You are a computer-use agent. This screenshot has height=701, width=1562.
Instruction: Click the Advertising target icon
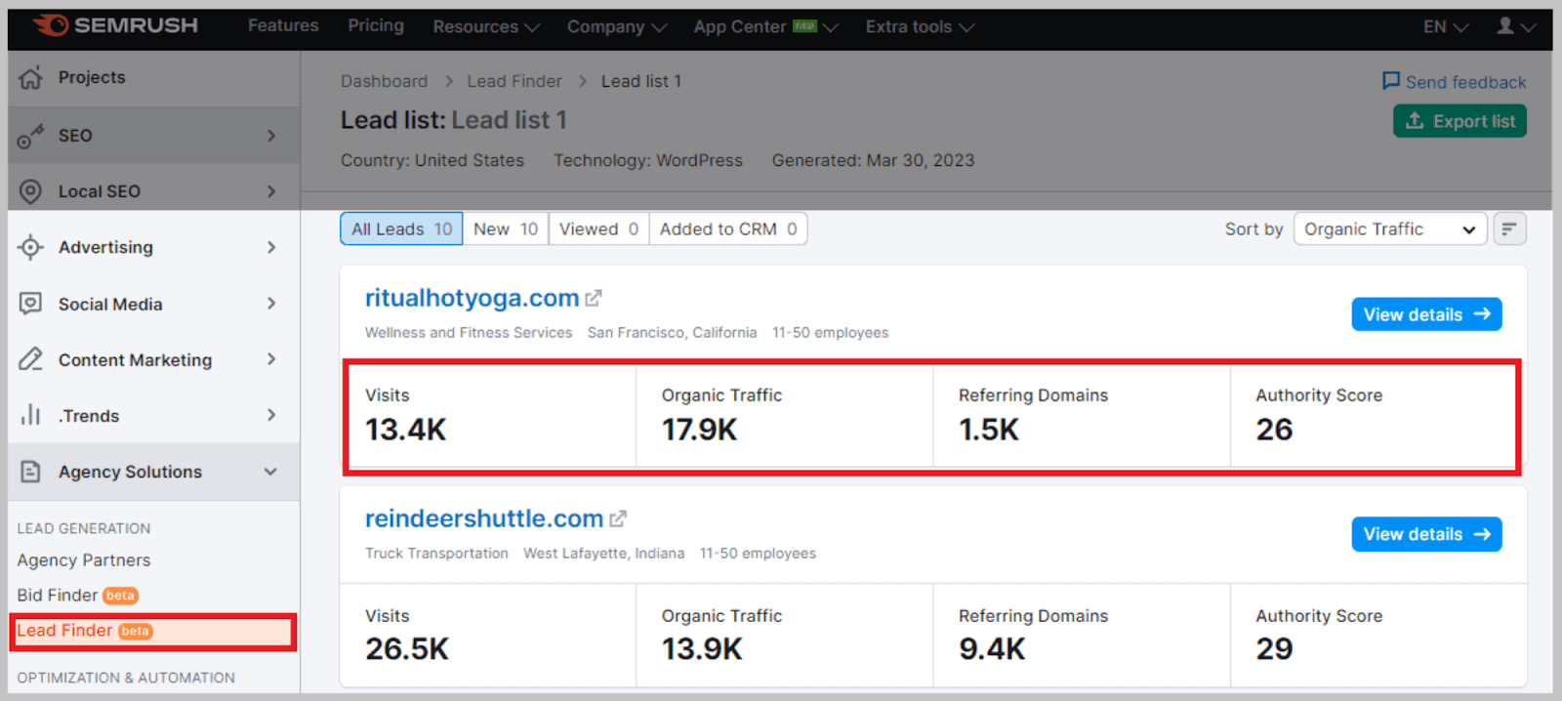pyautogui.click(x=30, y=247)
